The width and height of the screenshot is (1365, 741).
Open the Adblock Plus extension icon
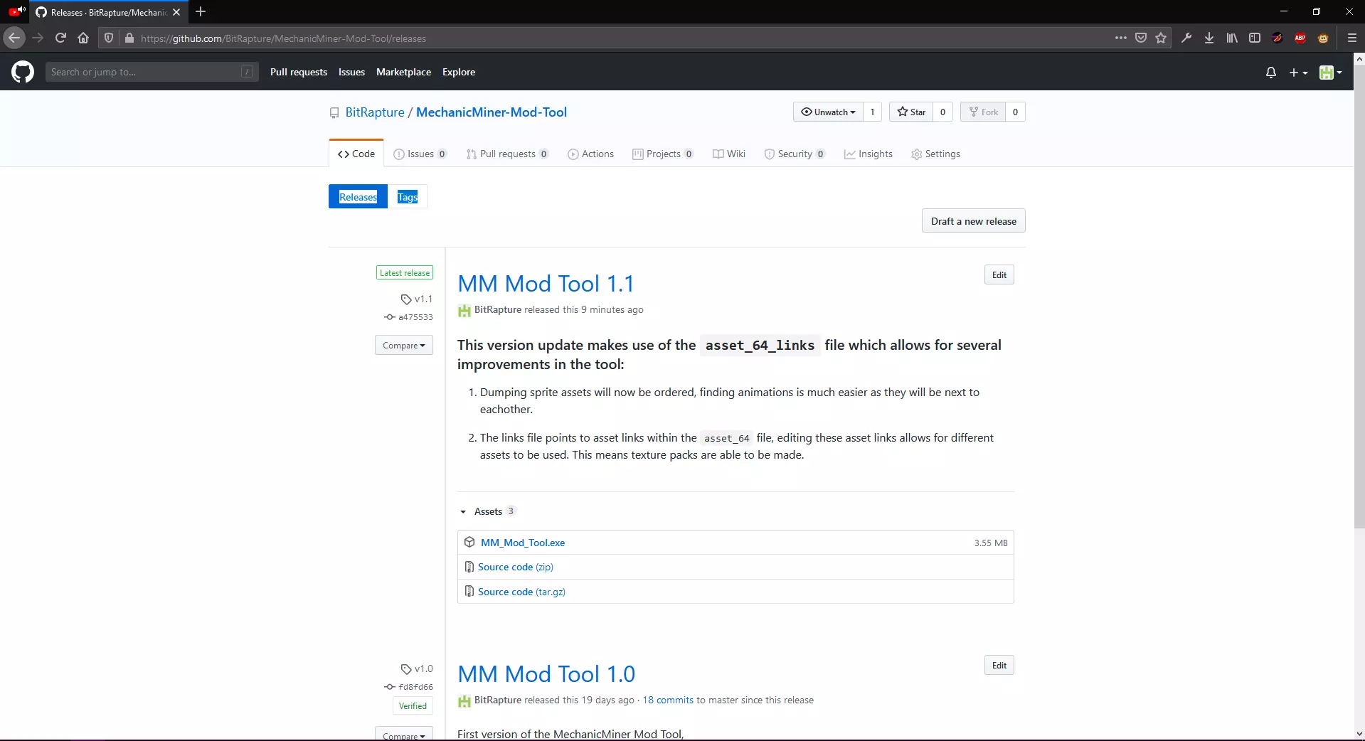tap(1300, 38)
